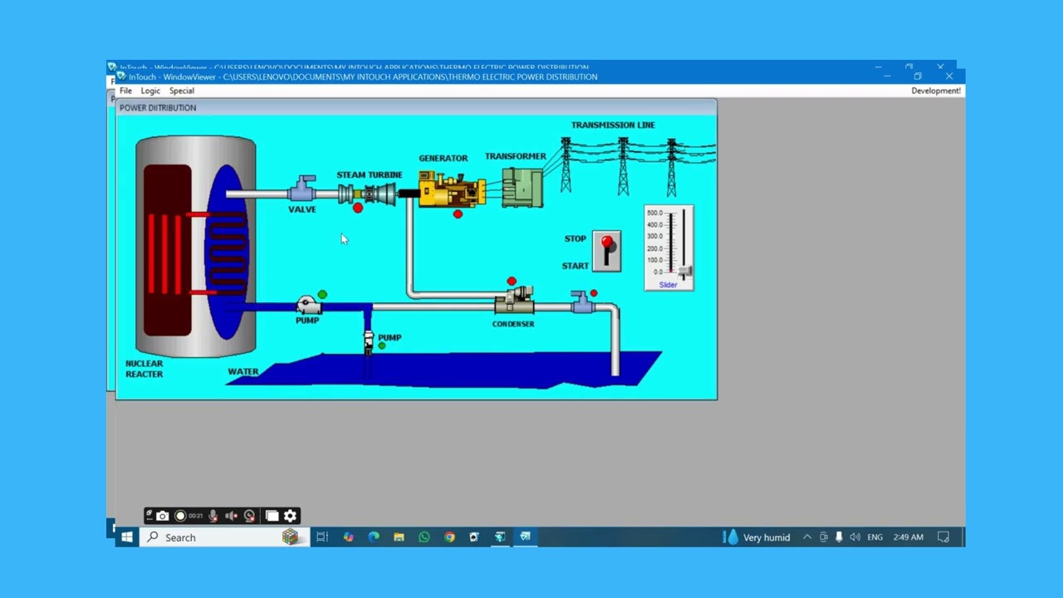The image size is (1063, 598).
Task: Click the NUCLEAR REACTER label
Action: tap(145, 369)
